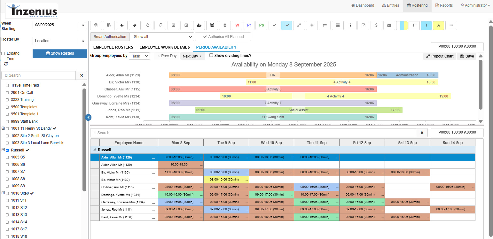Open the Week Starting date dropdown arrow
The height and width of the screenshot is (239, 493).
click(x=83, y=25)
